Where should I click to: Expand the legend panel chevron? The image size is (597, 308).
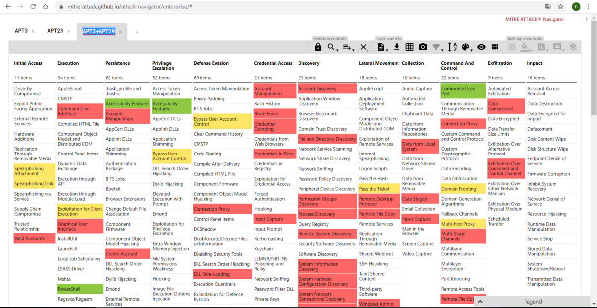480,301
